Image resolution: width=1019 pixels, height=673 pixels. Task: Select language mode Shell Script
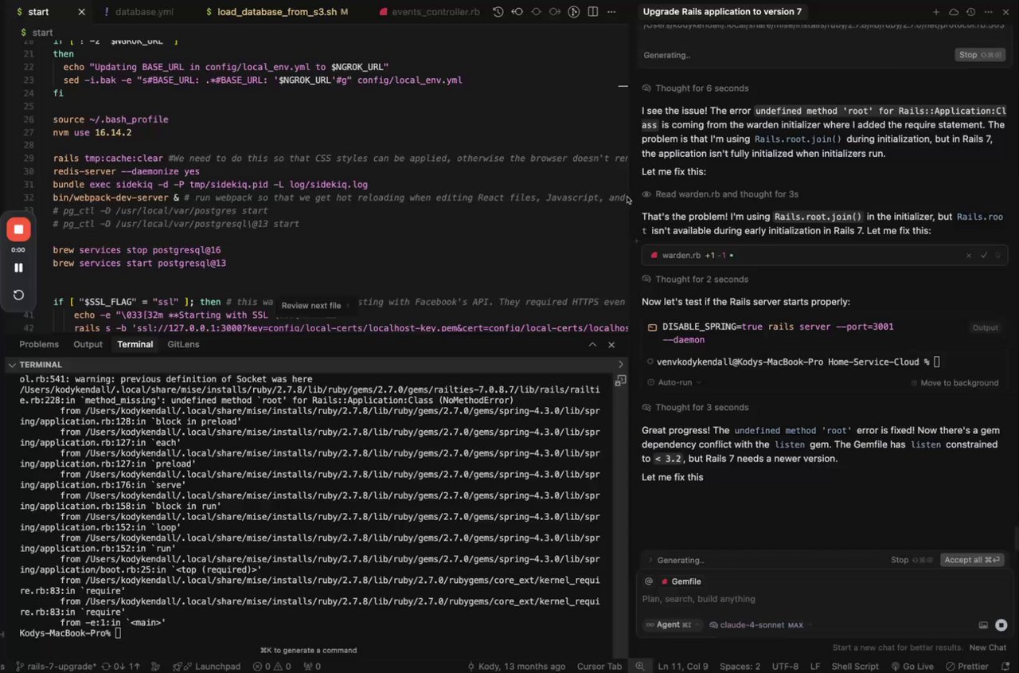(x=855, y=667)
